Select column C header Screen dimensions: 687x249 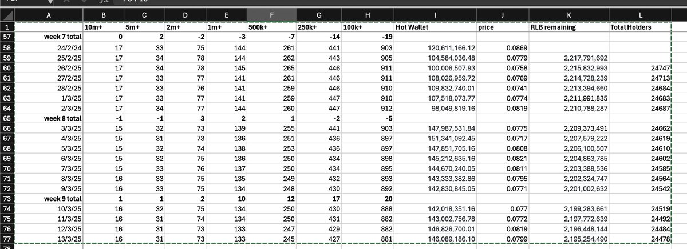[x=143, y=14]
